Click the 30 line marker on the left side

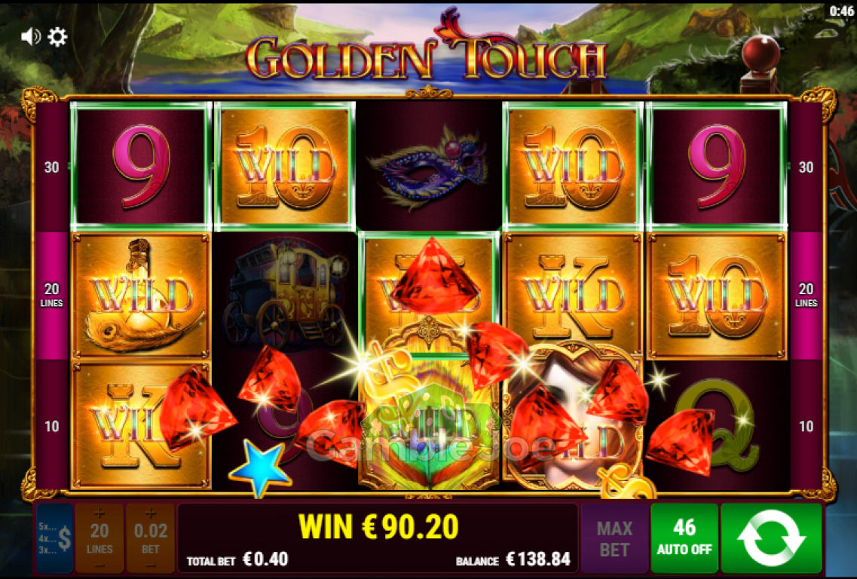(52, 167)
